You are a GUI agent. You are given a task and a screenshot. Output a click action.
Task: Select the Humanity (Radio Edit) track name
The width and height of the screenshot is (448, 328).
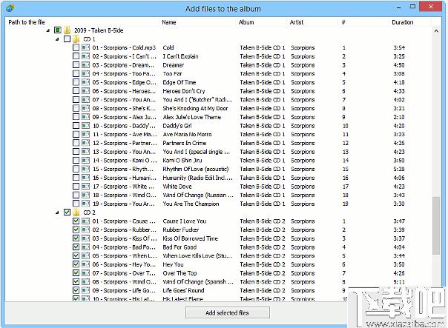(198, 178)
